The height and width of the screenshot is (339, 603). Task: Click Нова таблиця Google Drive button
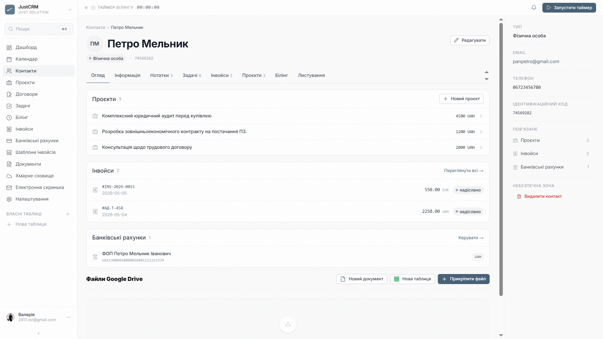click(412, 279)
